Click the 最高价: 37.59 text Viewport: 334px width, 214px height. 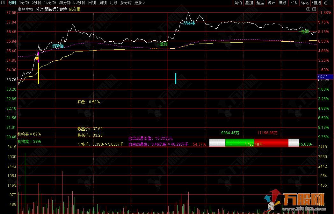point(90,129)
